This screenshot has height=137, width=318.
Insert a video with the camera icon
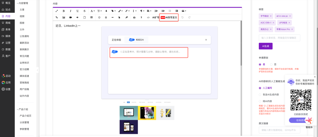click(71, 17)
